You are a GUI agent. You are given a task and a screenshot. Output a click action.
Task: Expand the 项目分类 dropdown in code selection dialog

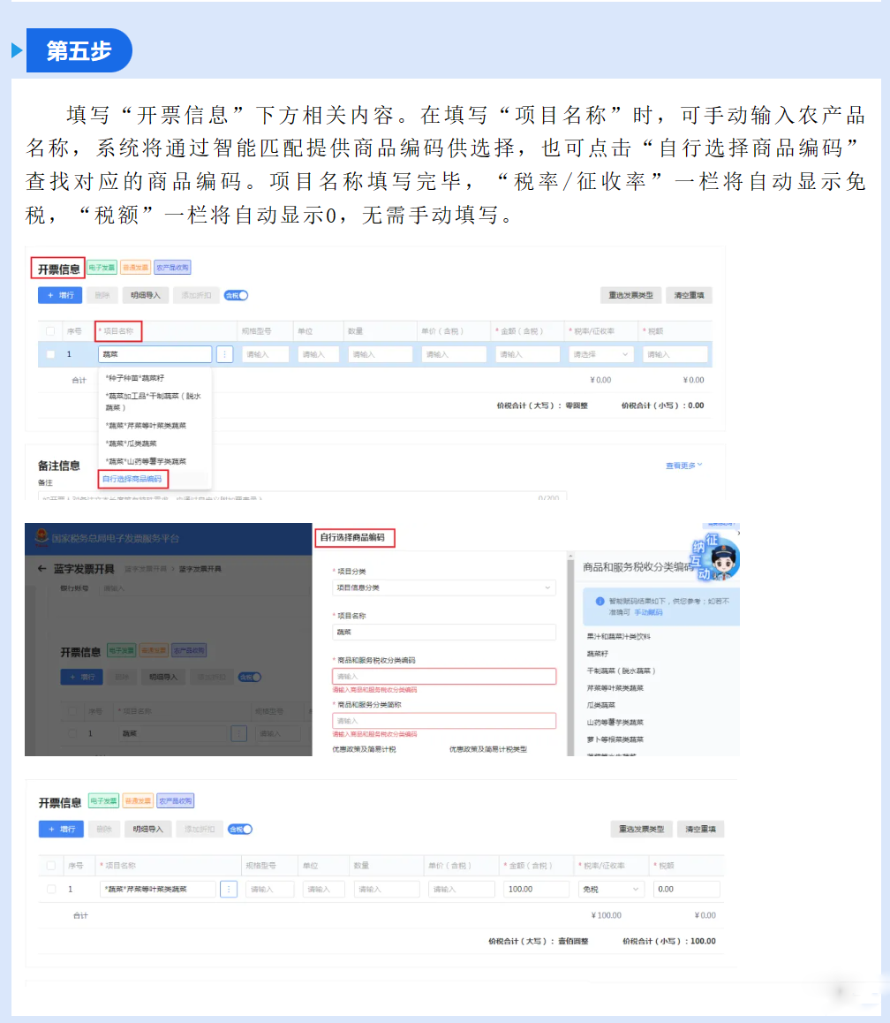pos(443,587)
